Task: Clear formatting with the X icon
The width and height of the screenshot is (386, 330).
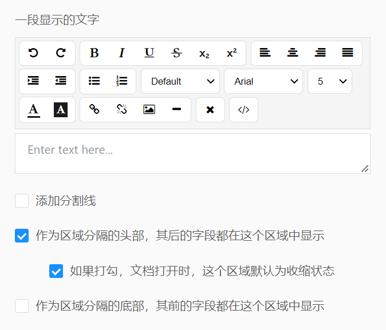Action: (210, 110)
